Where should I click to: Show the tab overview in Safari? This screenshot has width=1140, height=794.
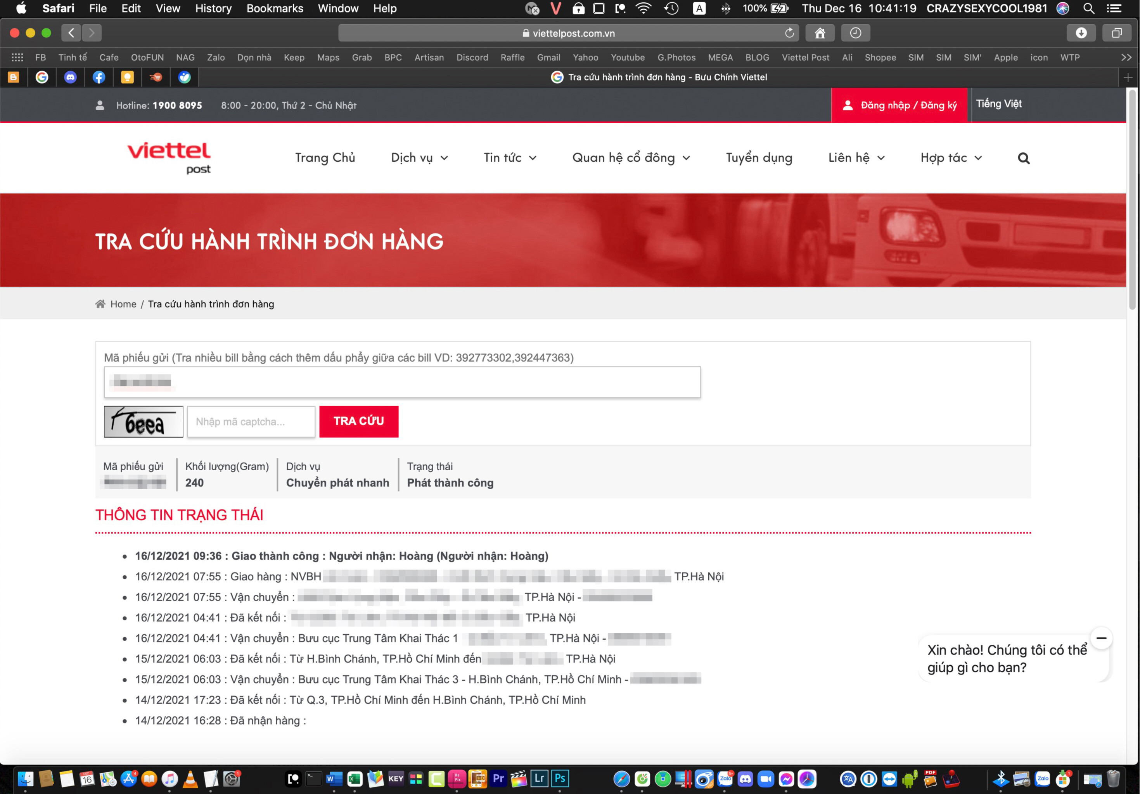pos(1117,33)
